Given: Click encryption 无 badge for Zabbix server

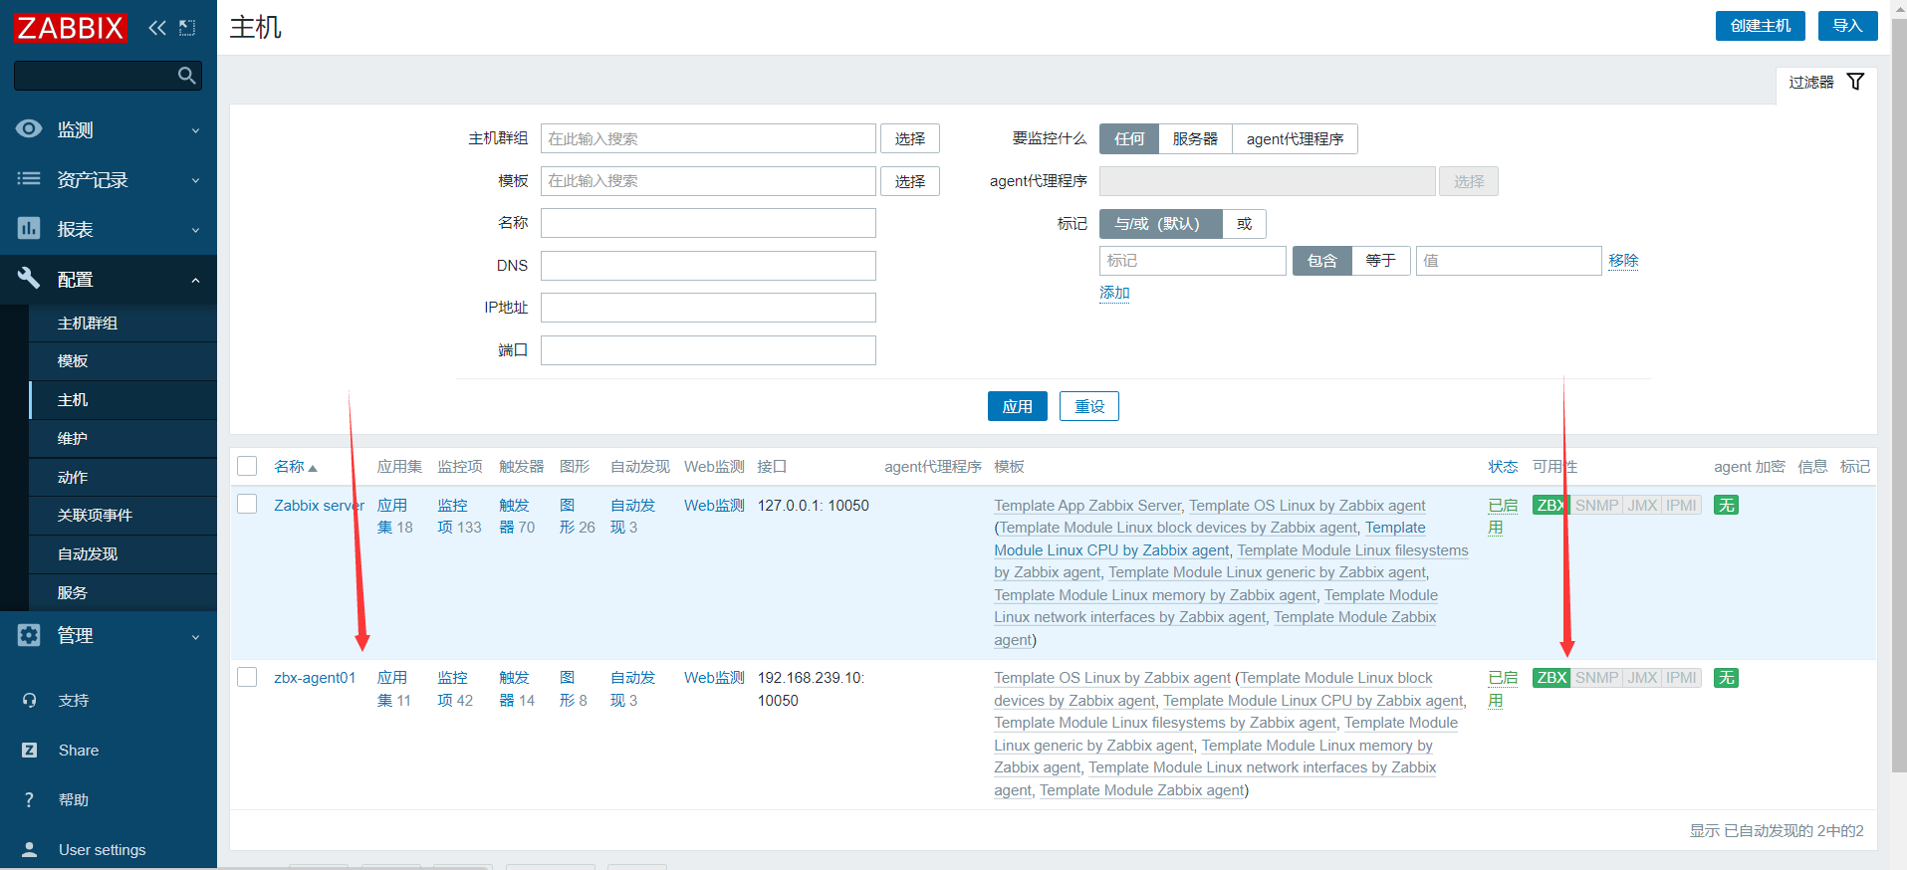Looking at the screenshot, I should 1726,506.
